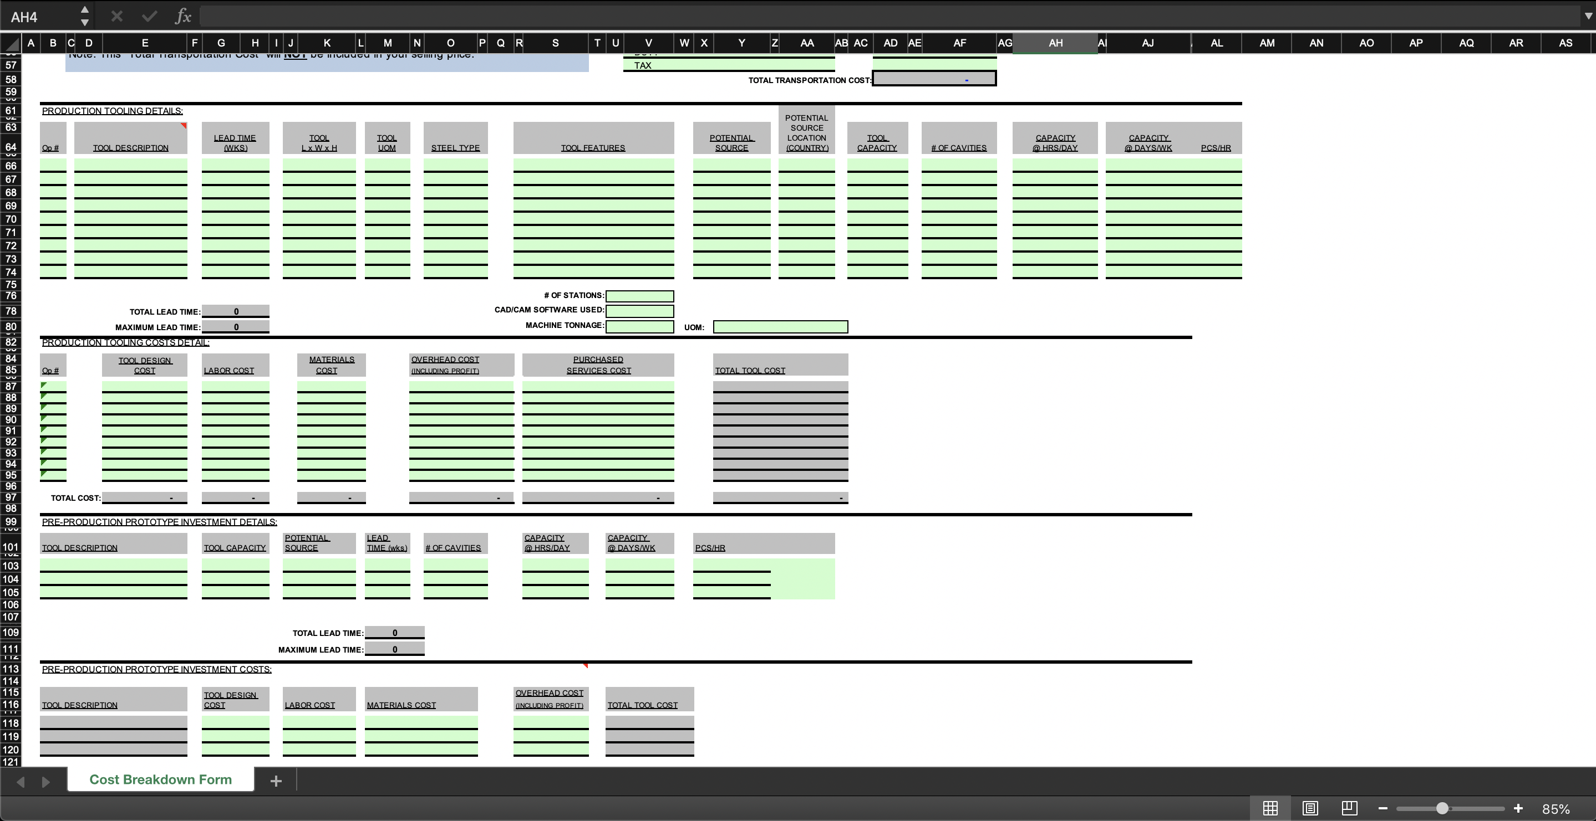Viewport: 1596px width, 821px height.
Task: Select column AS header
Action: click(1565, 43)
